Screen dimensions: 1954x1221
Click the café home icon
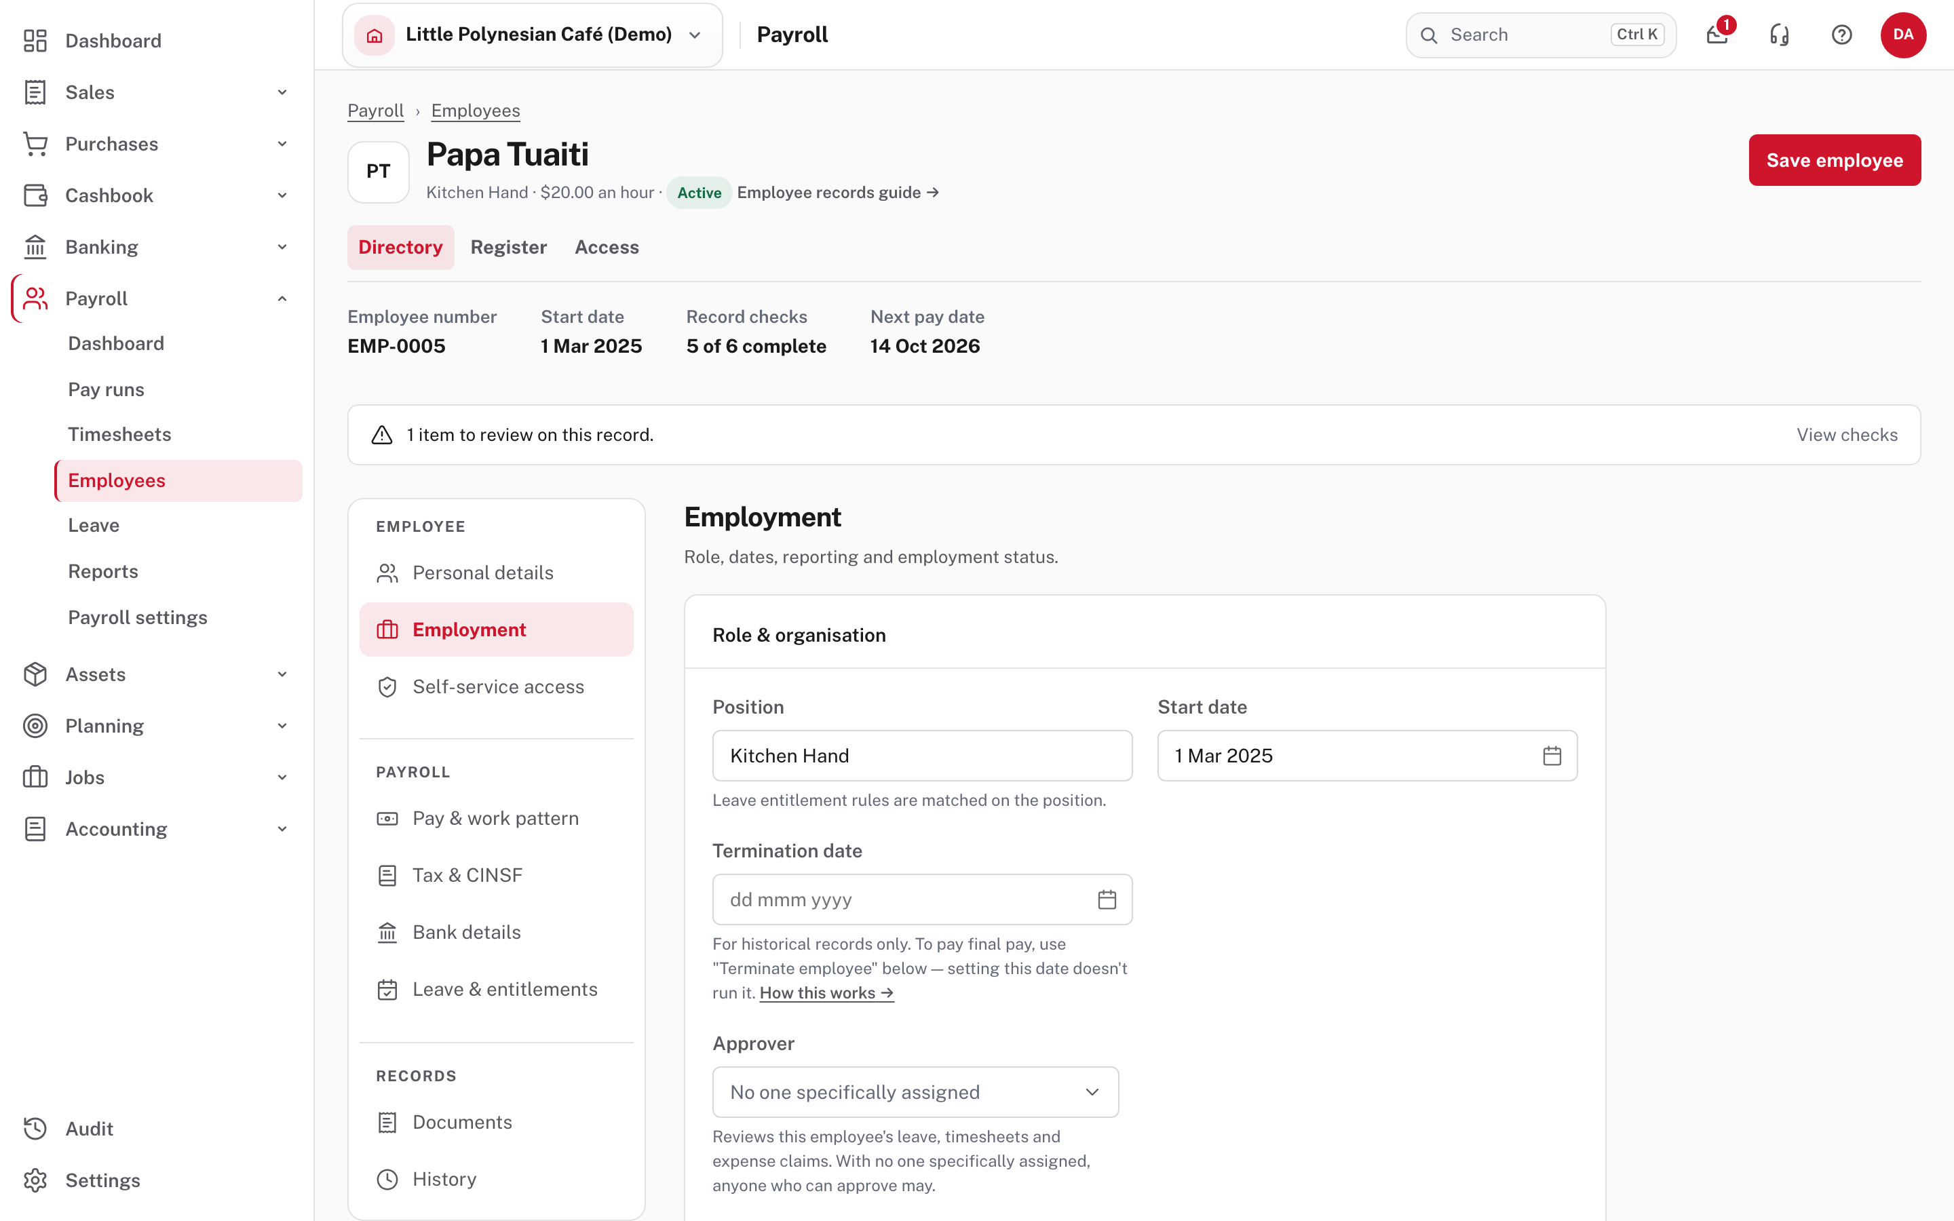point(375,35)
